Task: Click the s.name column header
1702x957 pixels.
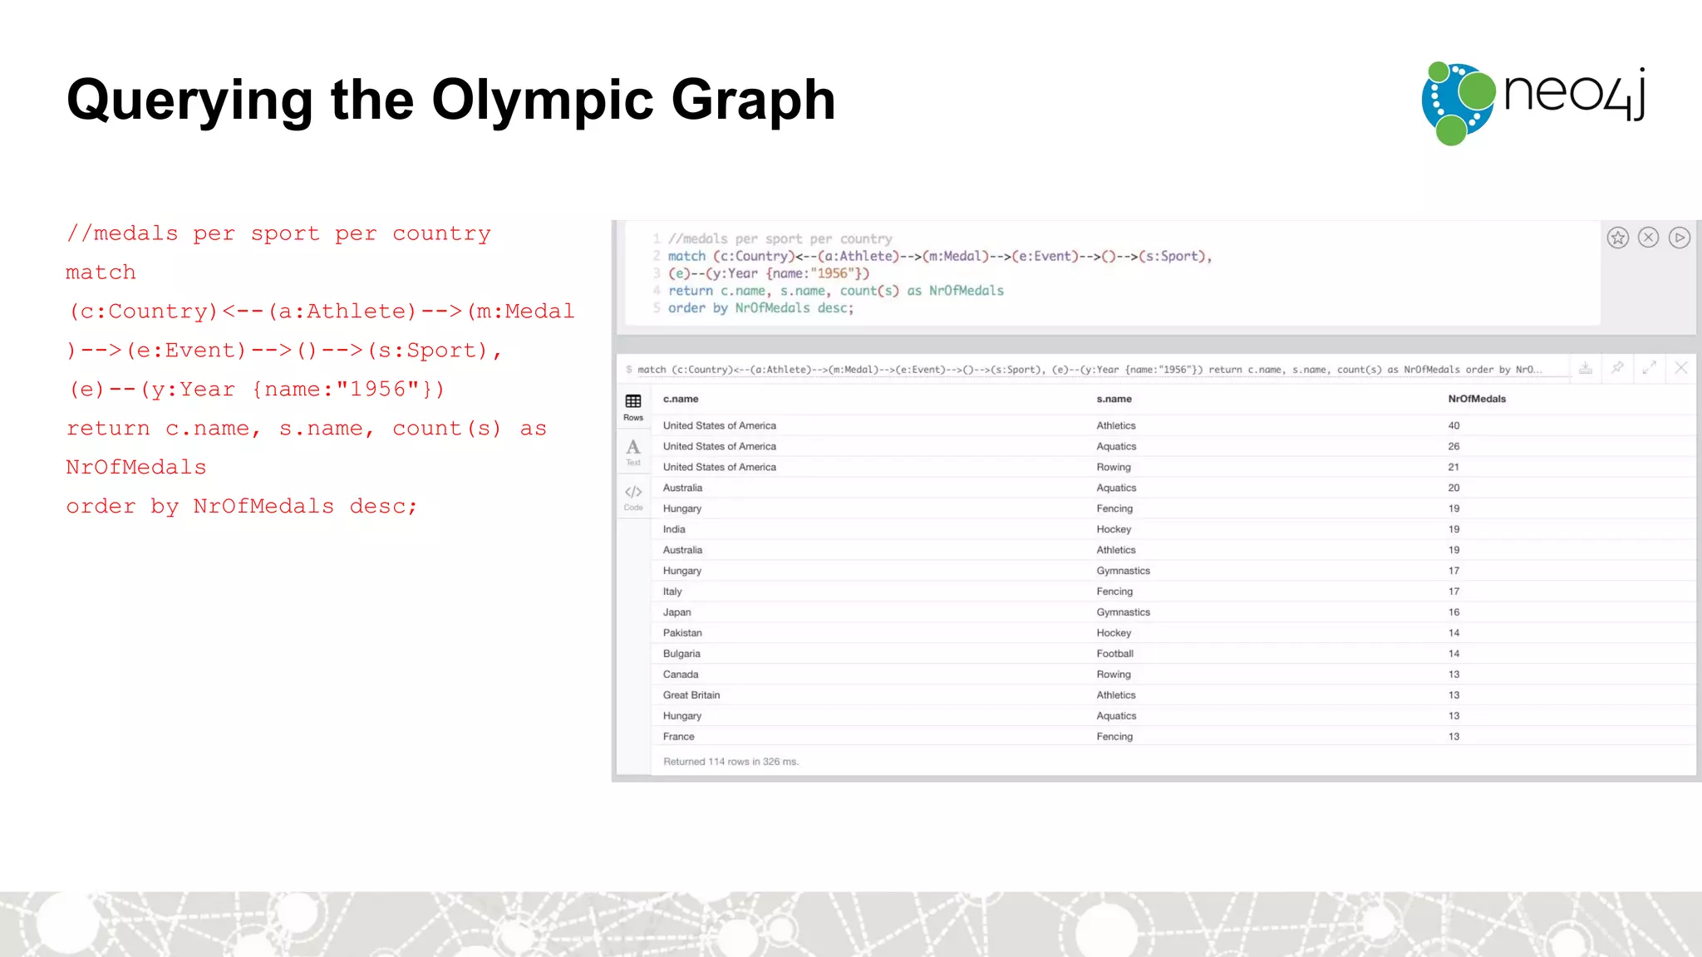Action: tap(1114, 399)
